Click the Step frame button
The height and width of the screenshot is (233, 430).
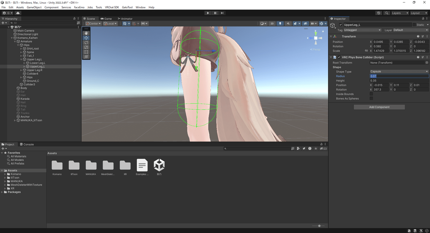[222, 13]
